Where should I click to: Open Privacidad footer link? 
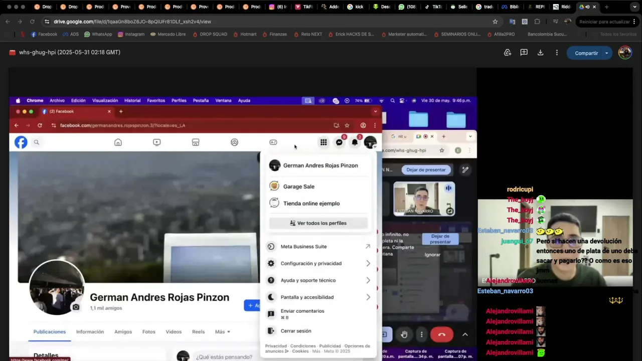276,346
